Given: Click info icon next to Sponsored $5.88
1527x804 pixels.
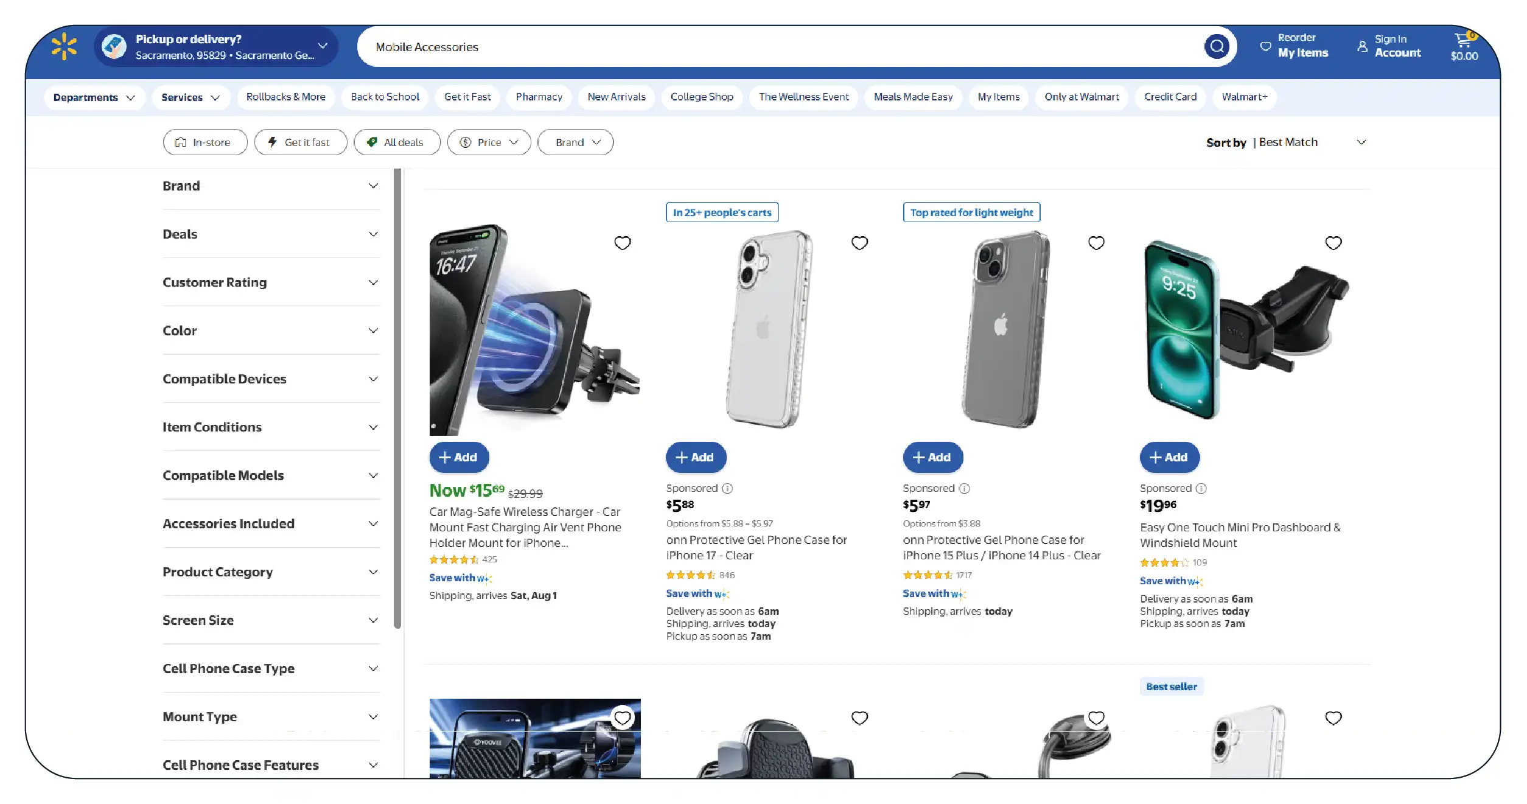Looking at the screenshot, I should point(727,488).
